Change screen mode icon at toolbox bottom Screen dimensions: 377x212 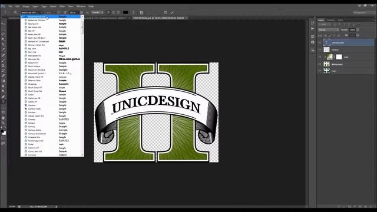coord(3,143)
